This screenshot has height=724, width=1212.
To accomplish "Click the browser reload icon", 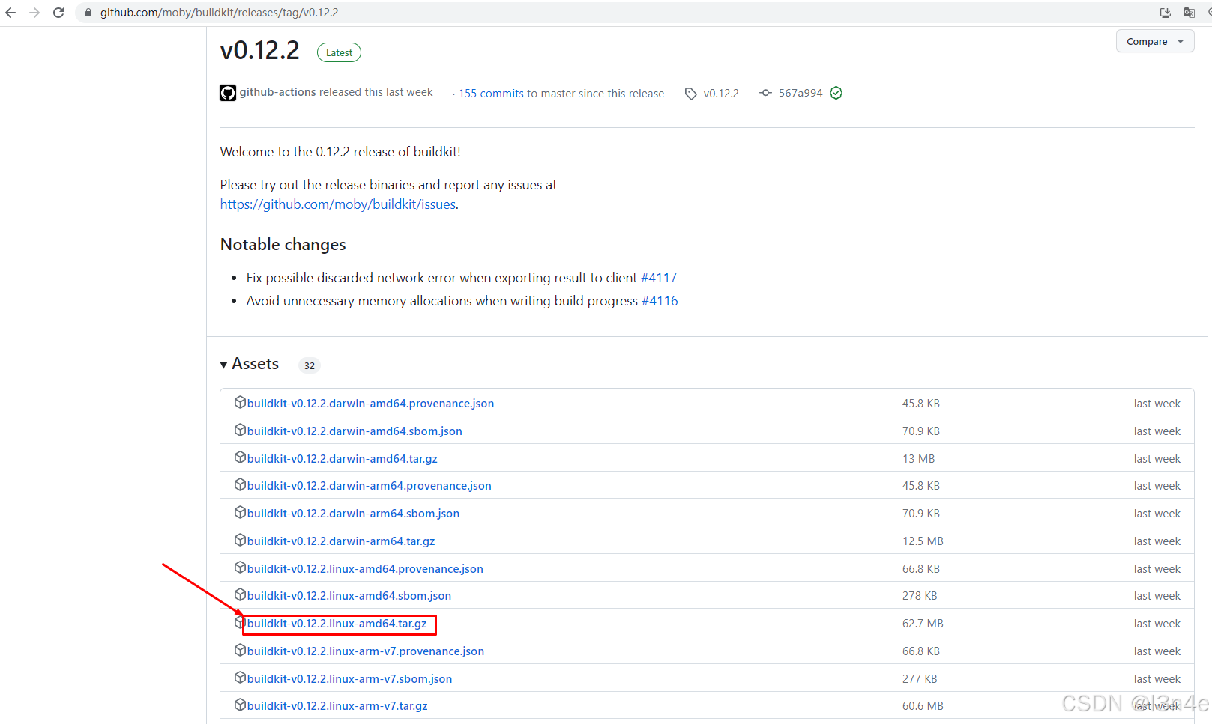I will click(x=58, y=12).
